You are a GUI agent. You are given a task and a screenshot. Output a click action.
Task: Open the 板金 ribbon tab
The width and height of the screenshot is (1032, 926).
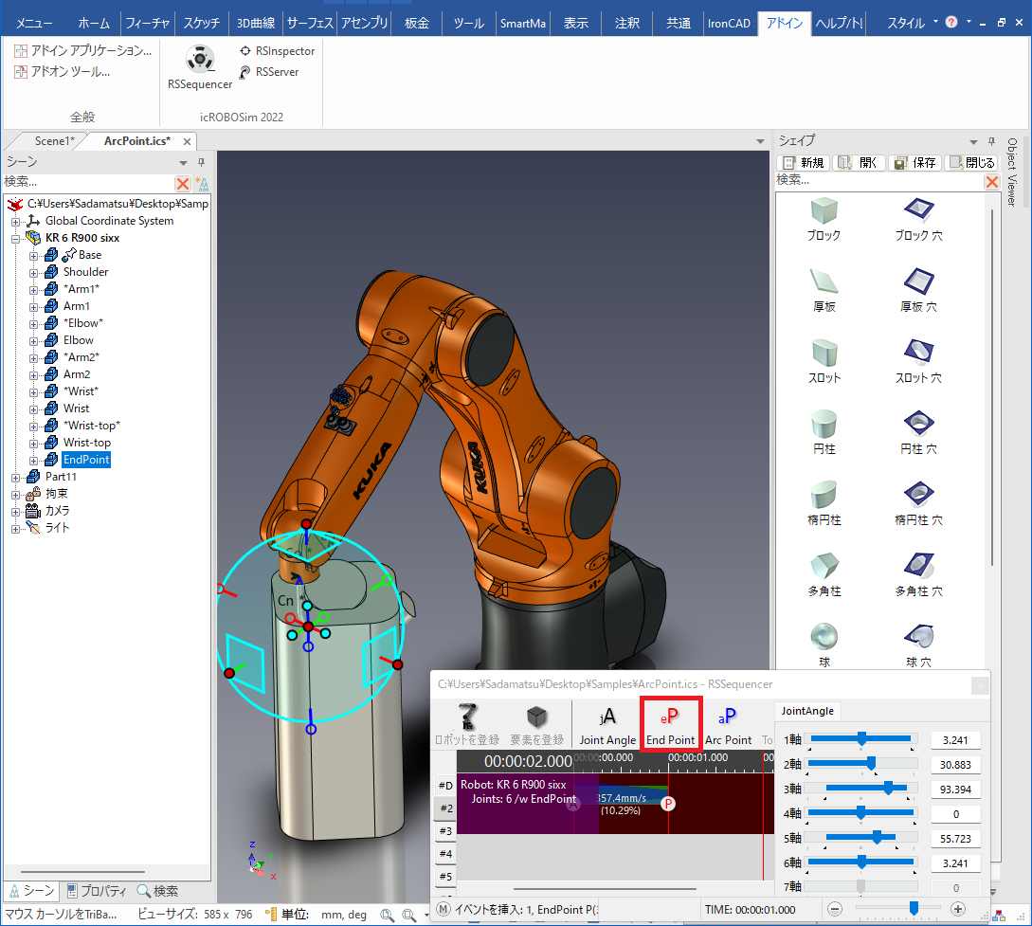[x=417, y=23]
